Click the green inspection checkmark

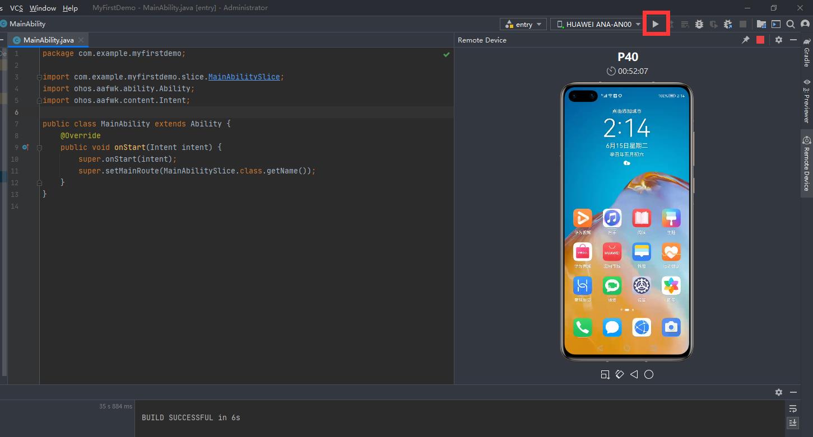447,54
